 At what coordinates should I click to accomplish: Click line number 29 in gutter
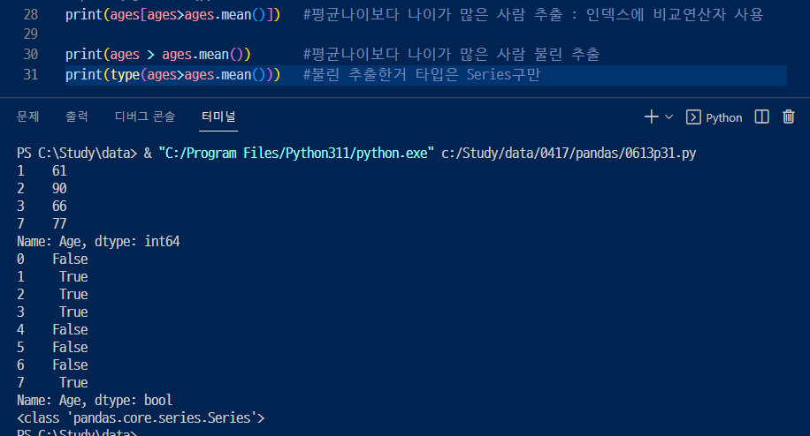point(31,34)
